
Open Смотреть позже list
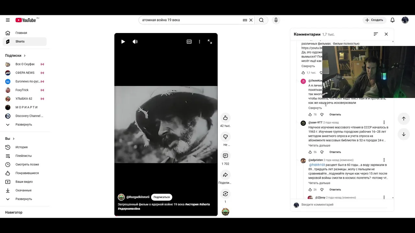click(25, 164)
